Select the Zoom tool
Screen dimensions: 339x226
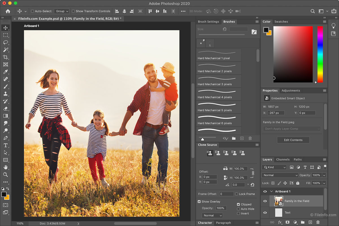(x=6, y=175)
